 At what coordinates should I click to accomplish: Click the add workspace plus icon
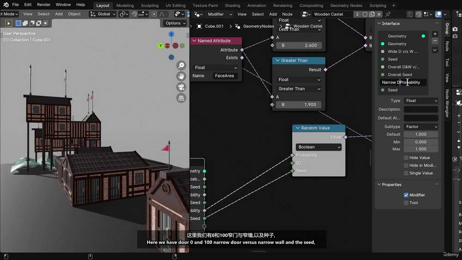(393, 5)
